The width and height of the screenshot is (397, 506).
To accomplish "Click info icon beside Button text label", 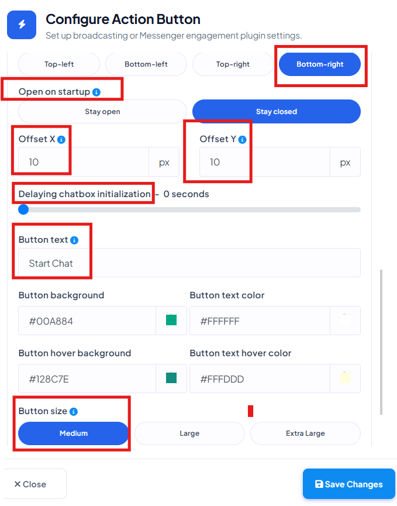I will (x=74, y=240).
